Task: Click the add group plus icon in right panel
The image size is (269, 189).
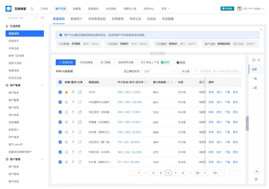Action: 254,60
